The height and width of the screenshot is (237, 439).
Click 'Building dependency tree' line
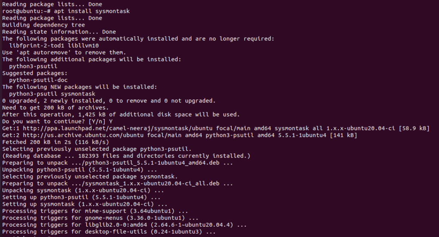[x=43, y=25]
